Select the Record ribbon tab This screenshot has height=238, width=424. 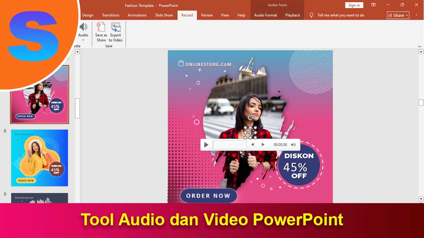tap(187, 15)
